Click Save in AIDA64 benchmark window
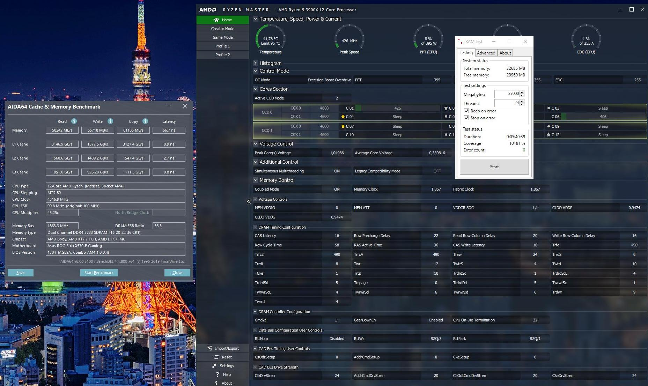This screenshot has width=648, height=386. pyautogui.click(x=21, y=273)
